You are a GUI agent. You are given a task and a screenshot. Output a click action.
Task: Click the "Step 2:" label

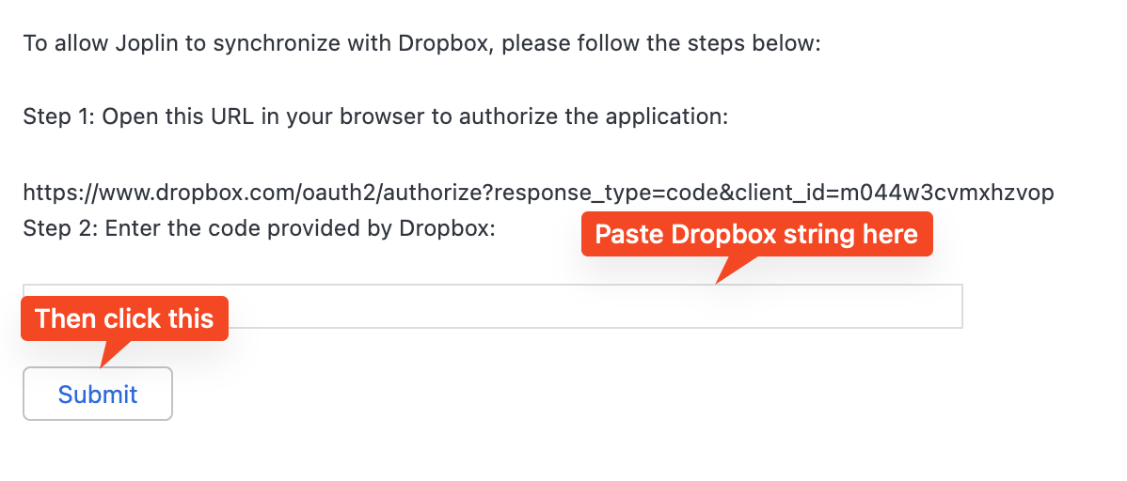(60, 229)
